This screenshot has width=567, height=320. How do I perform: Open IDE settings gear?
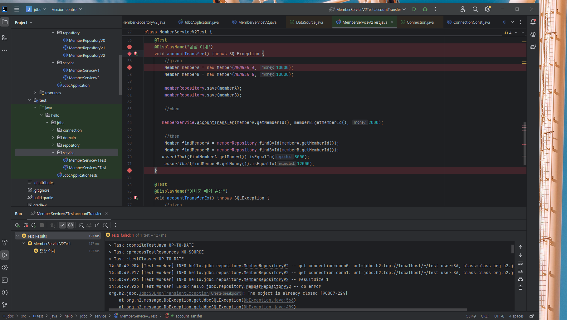[x=488, y=9]
